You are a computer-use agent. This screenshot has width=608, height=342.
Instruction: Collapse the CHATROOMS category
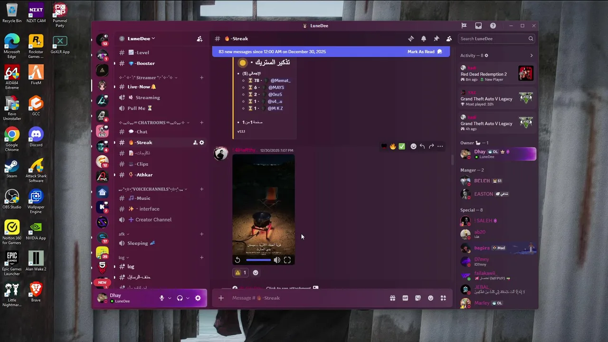tap(154, 123)
